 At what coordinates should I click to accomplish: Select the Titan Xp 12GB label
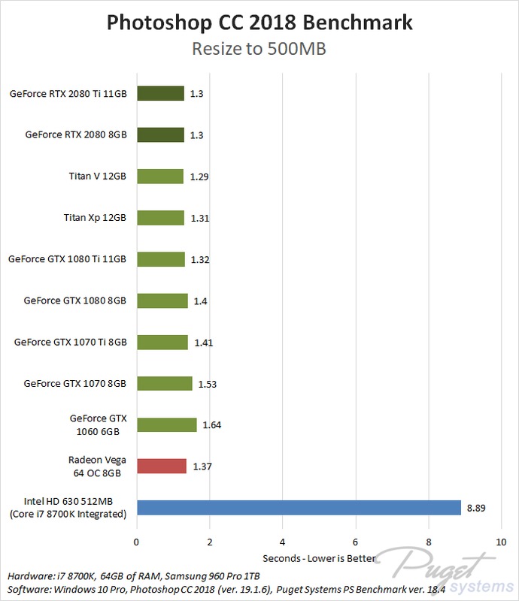[95, 218]
